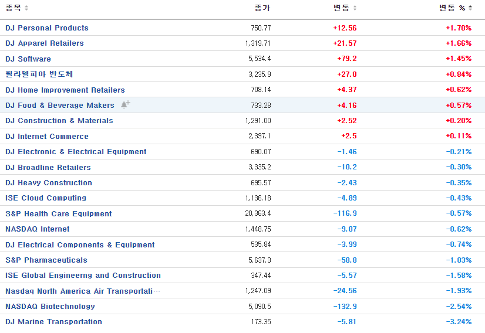Image resolution: width=485 pixels, height=333 pixels.
Task: Select percent change -3.24%
Action: [459, 322]
